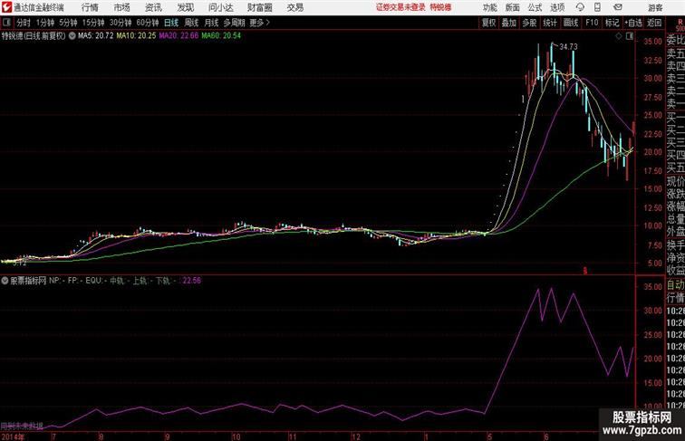Switch to 分时 chart period
Image resolution: width=685 pixels, height=441 pixels.
click(24, 23)
